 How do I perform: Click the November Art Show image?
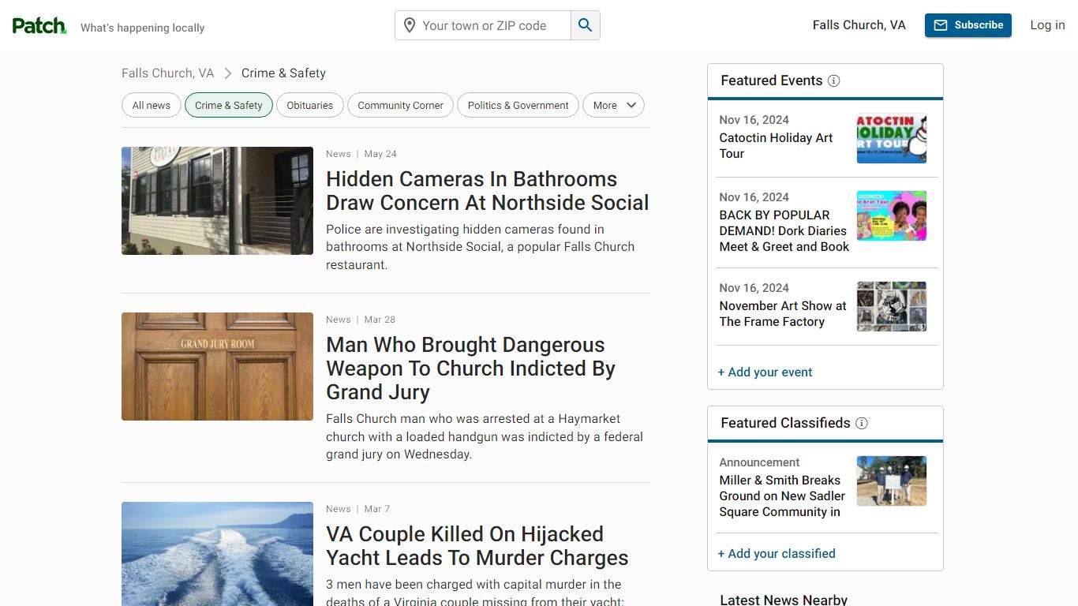click(x=892, y=306)
